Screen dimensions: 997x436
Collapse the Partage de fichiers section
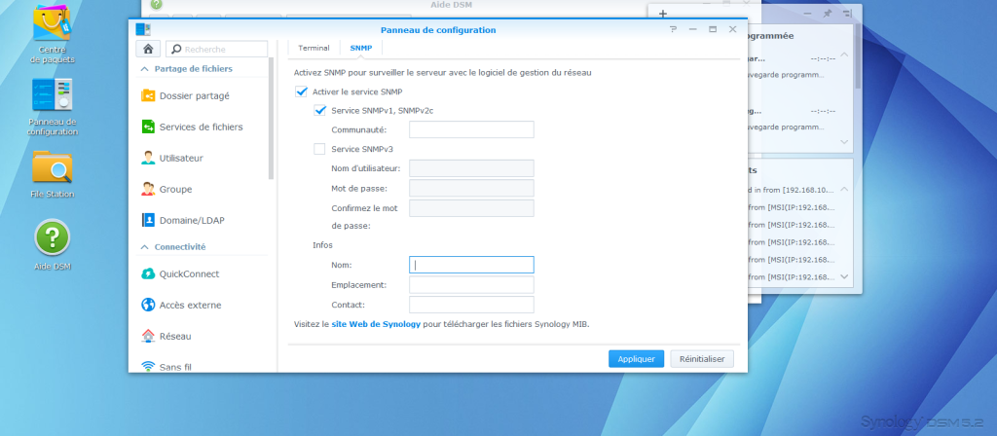(x=144, y=69)
